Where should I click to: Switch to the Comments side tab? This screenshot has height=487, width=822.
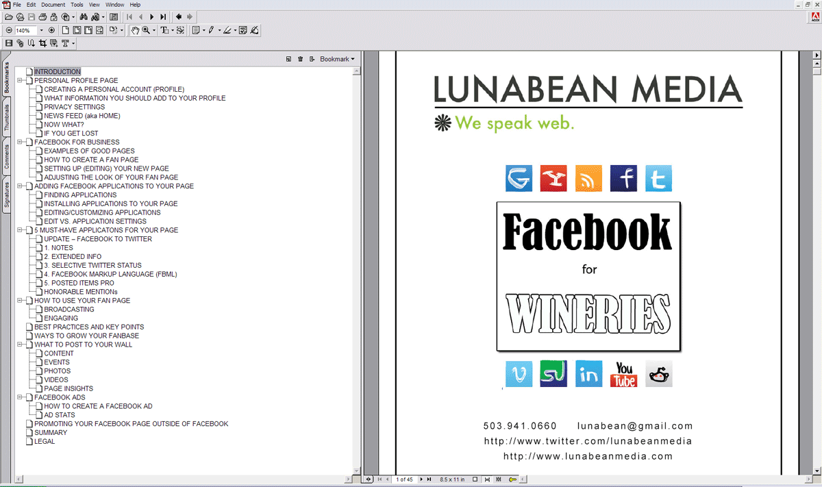tap(7, 156)
